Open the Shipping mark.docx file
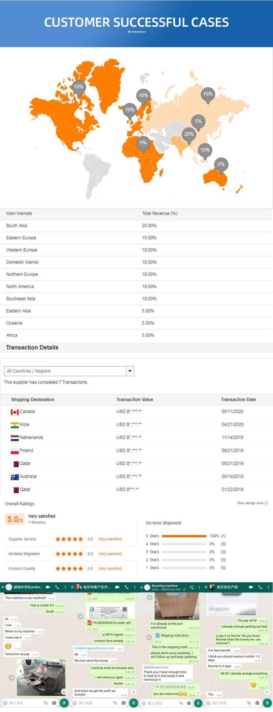Screen dimensions: 273x712 [x=174, y=635]
